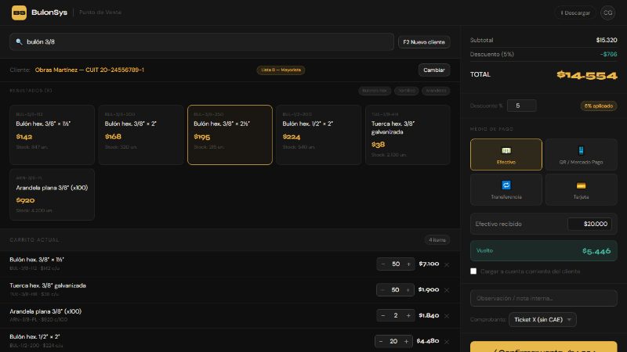Click the BulonSys BS logo icon
The image size is (627, 352).
coord(19,13)
